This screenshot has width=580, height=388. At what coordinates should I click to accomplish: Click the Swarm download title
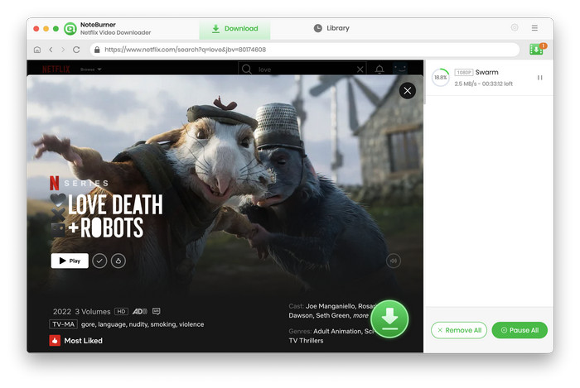(x=486, y=72)
